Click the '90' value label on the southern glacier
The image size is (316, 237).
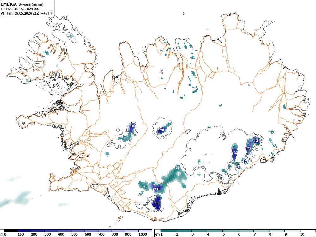tap(157, 203)
